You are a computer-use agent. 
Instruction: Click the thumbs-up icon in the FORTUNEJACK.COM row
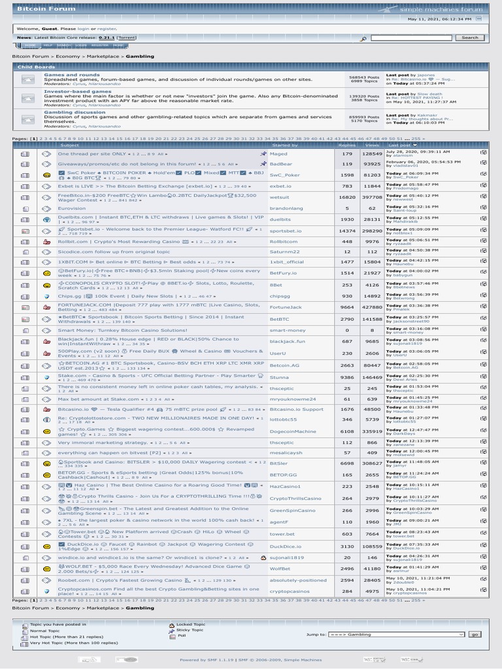[x=46, y=307]
